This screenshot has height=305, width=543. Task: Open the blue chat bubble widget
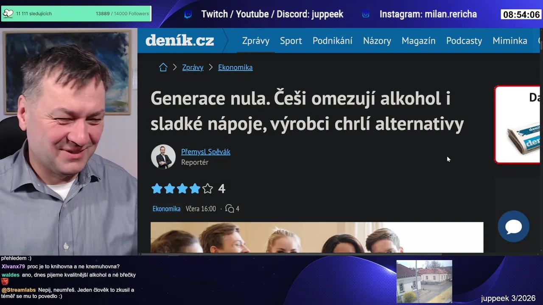513,227
